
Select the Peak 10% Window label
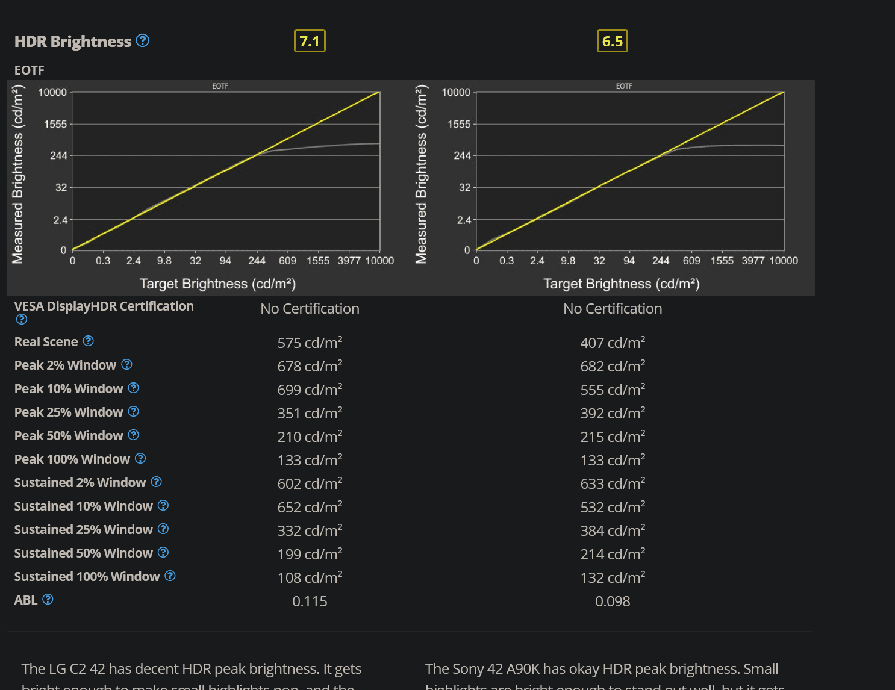click(x=69, y=388)
